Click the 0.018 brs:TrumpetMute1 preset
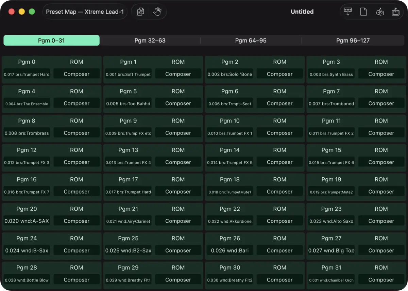The height and width of the screenshot is (291, 408). (x=230, y=192)
